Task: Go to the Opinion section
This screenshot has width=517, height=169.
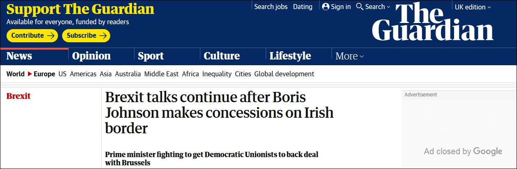Action: point(91,56)
